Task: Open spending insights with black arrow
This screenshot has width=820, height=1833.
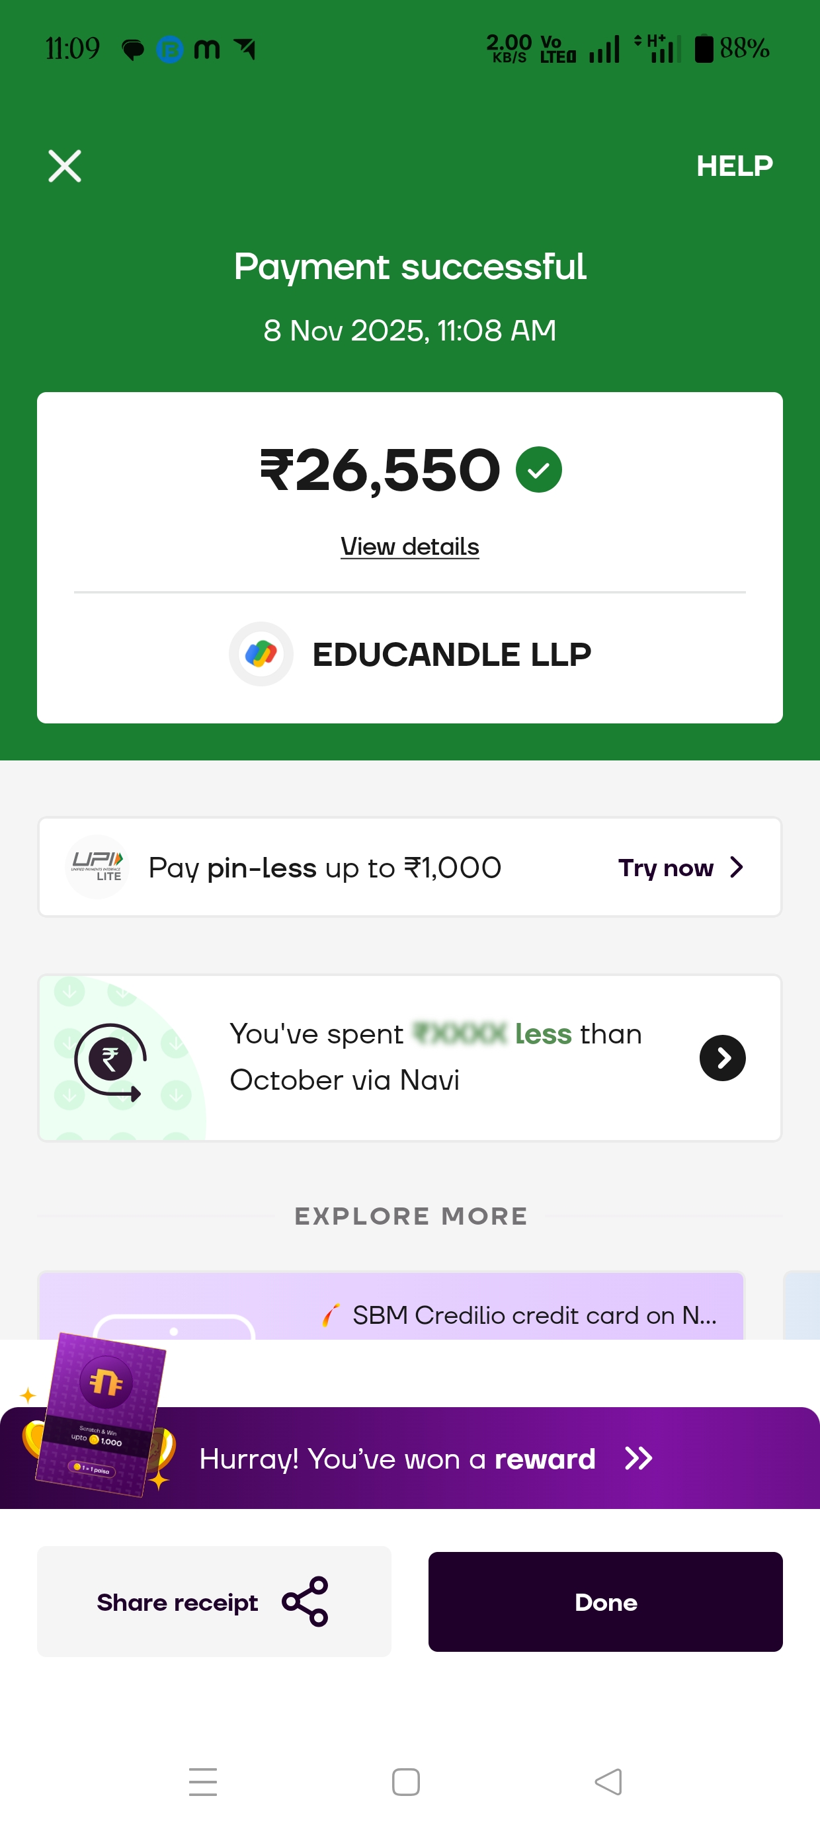Action: point(723,1058)
